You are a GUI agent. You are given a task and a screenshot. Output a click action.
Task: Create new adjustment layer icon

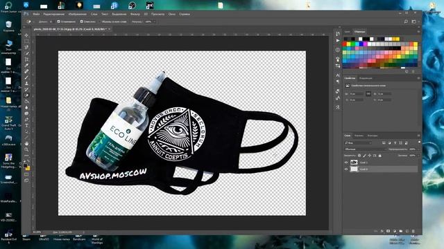[395, 231]
